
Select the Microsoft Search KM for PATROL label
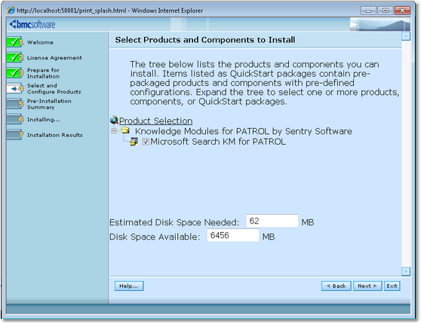[218, 142]
